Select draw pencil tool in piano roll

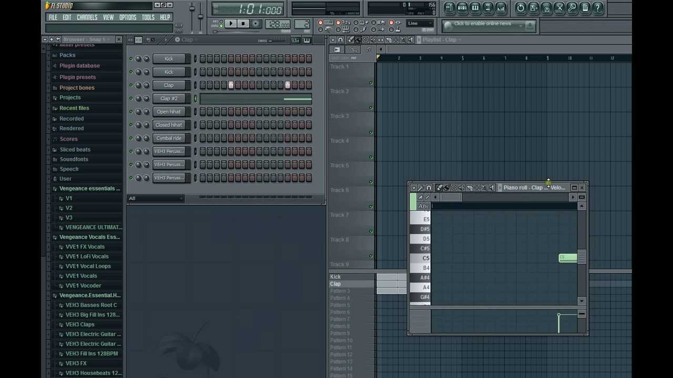tap(440, 187)
